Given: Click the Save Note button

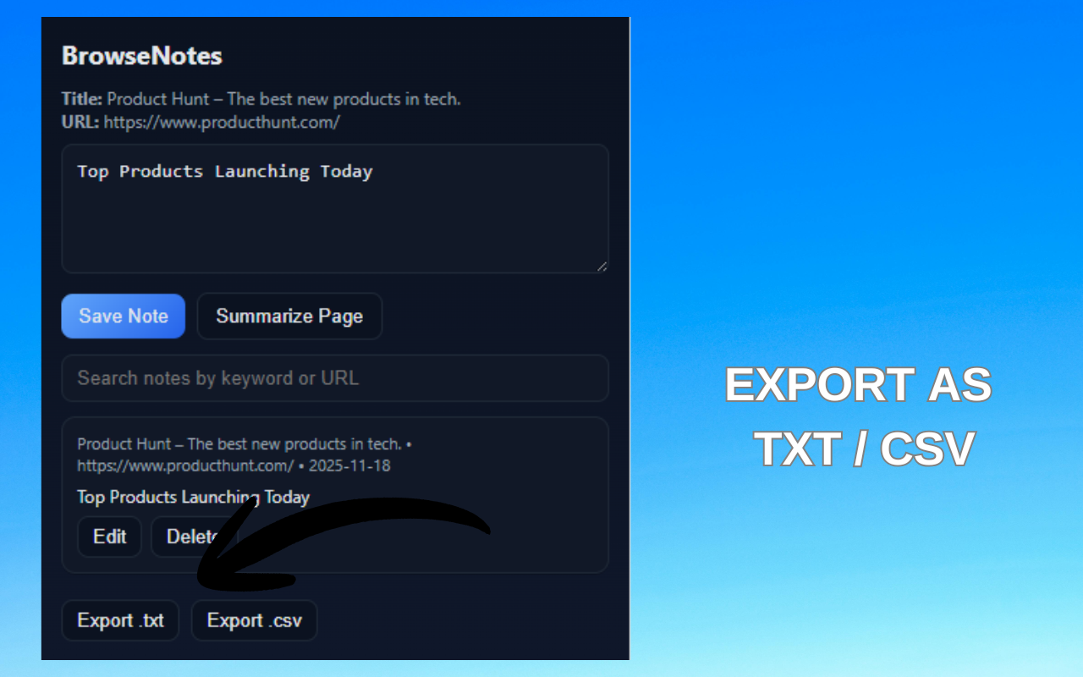Looking at the screenshot, I should point(123,316).
